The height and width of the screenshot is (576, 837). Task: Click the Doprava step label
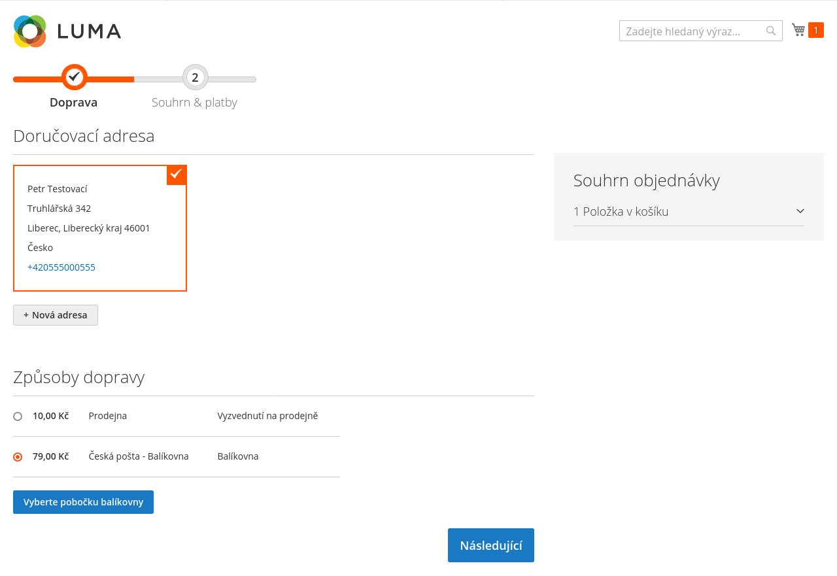[x=74, y=103]
